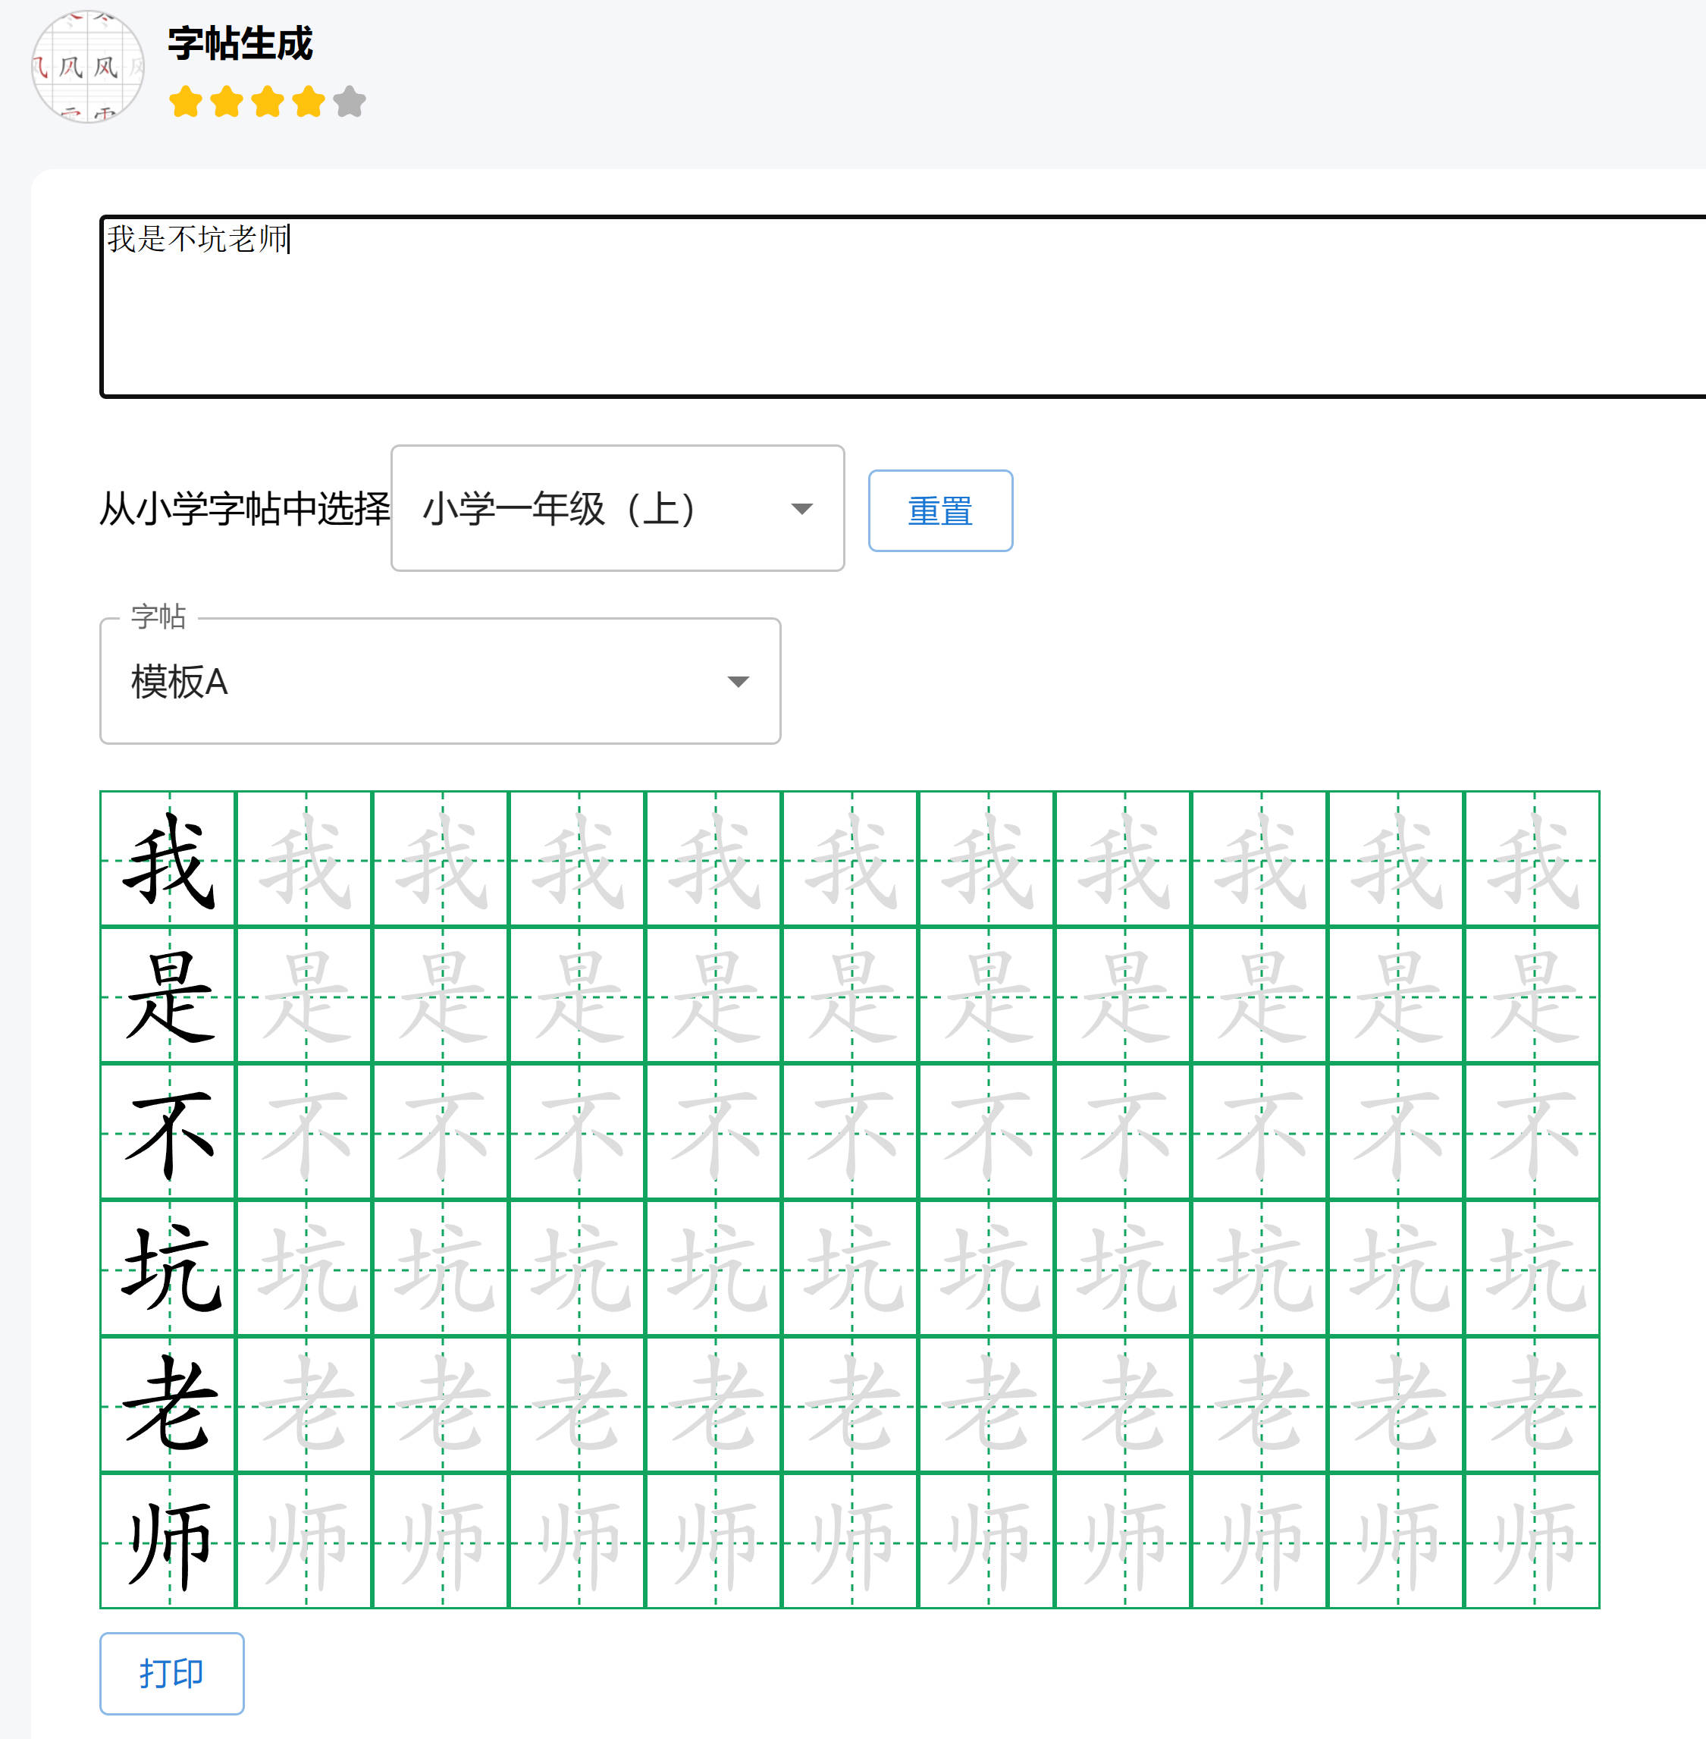Click the 字帖生成 app logo thumbnail
The height and width of the screenshot is (1739, 1706).
pyautogui.click(x=88, y=67)
